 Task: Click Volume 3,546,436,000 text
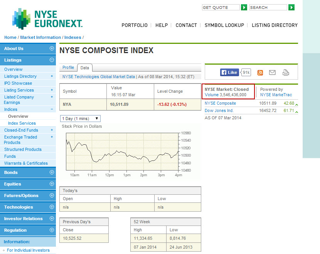tap(226, 95)
